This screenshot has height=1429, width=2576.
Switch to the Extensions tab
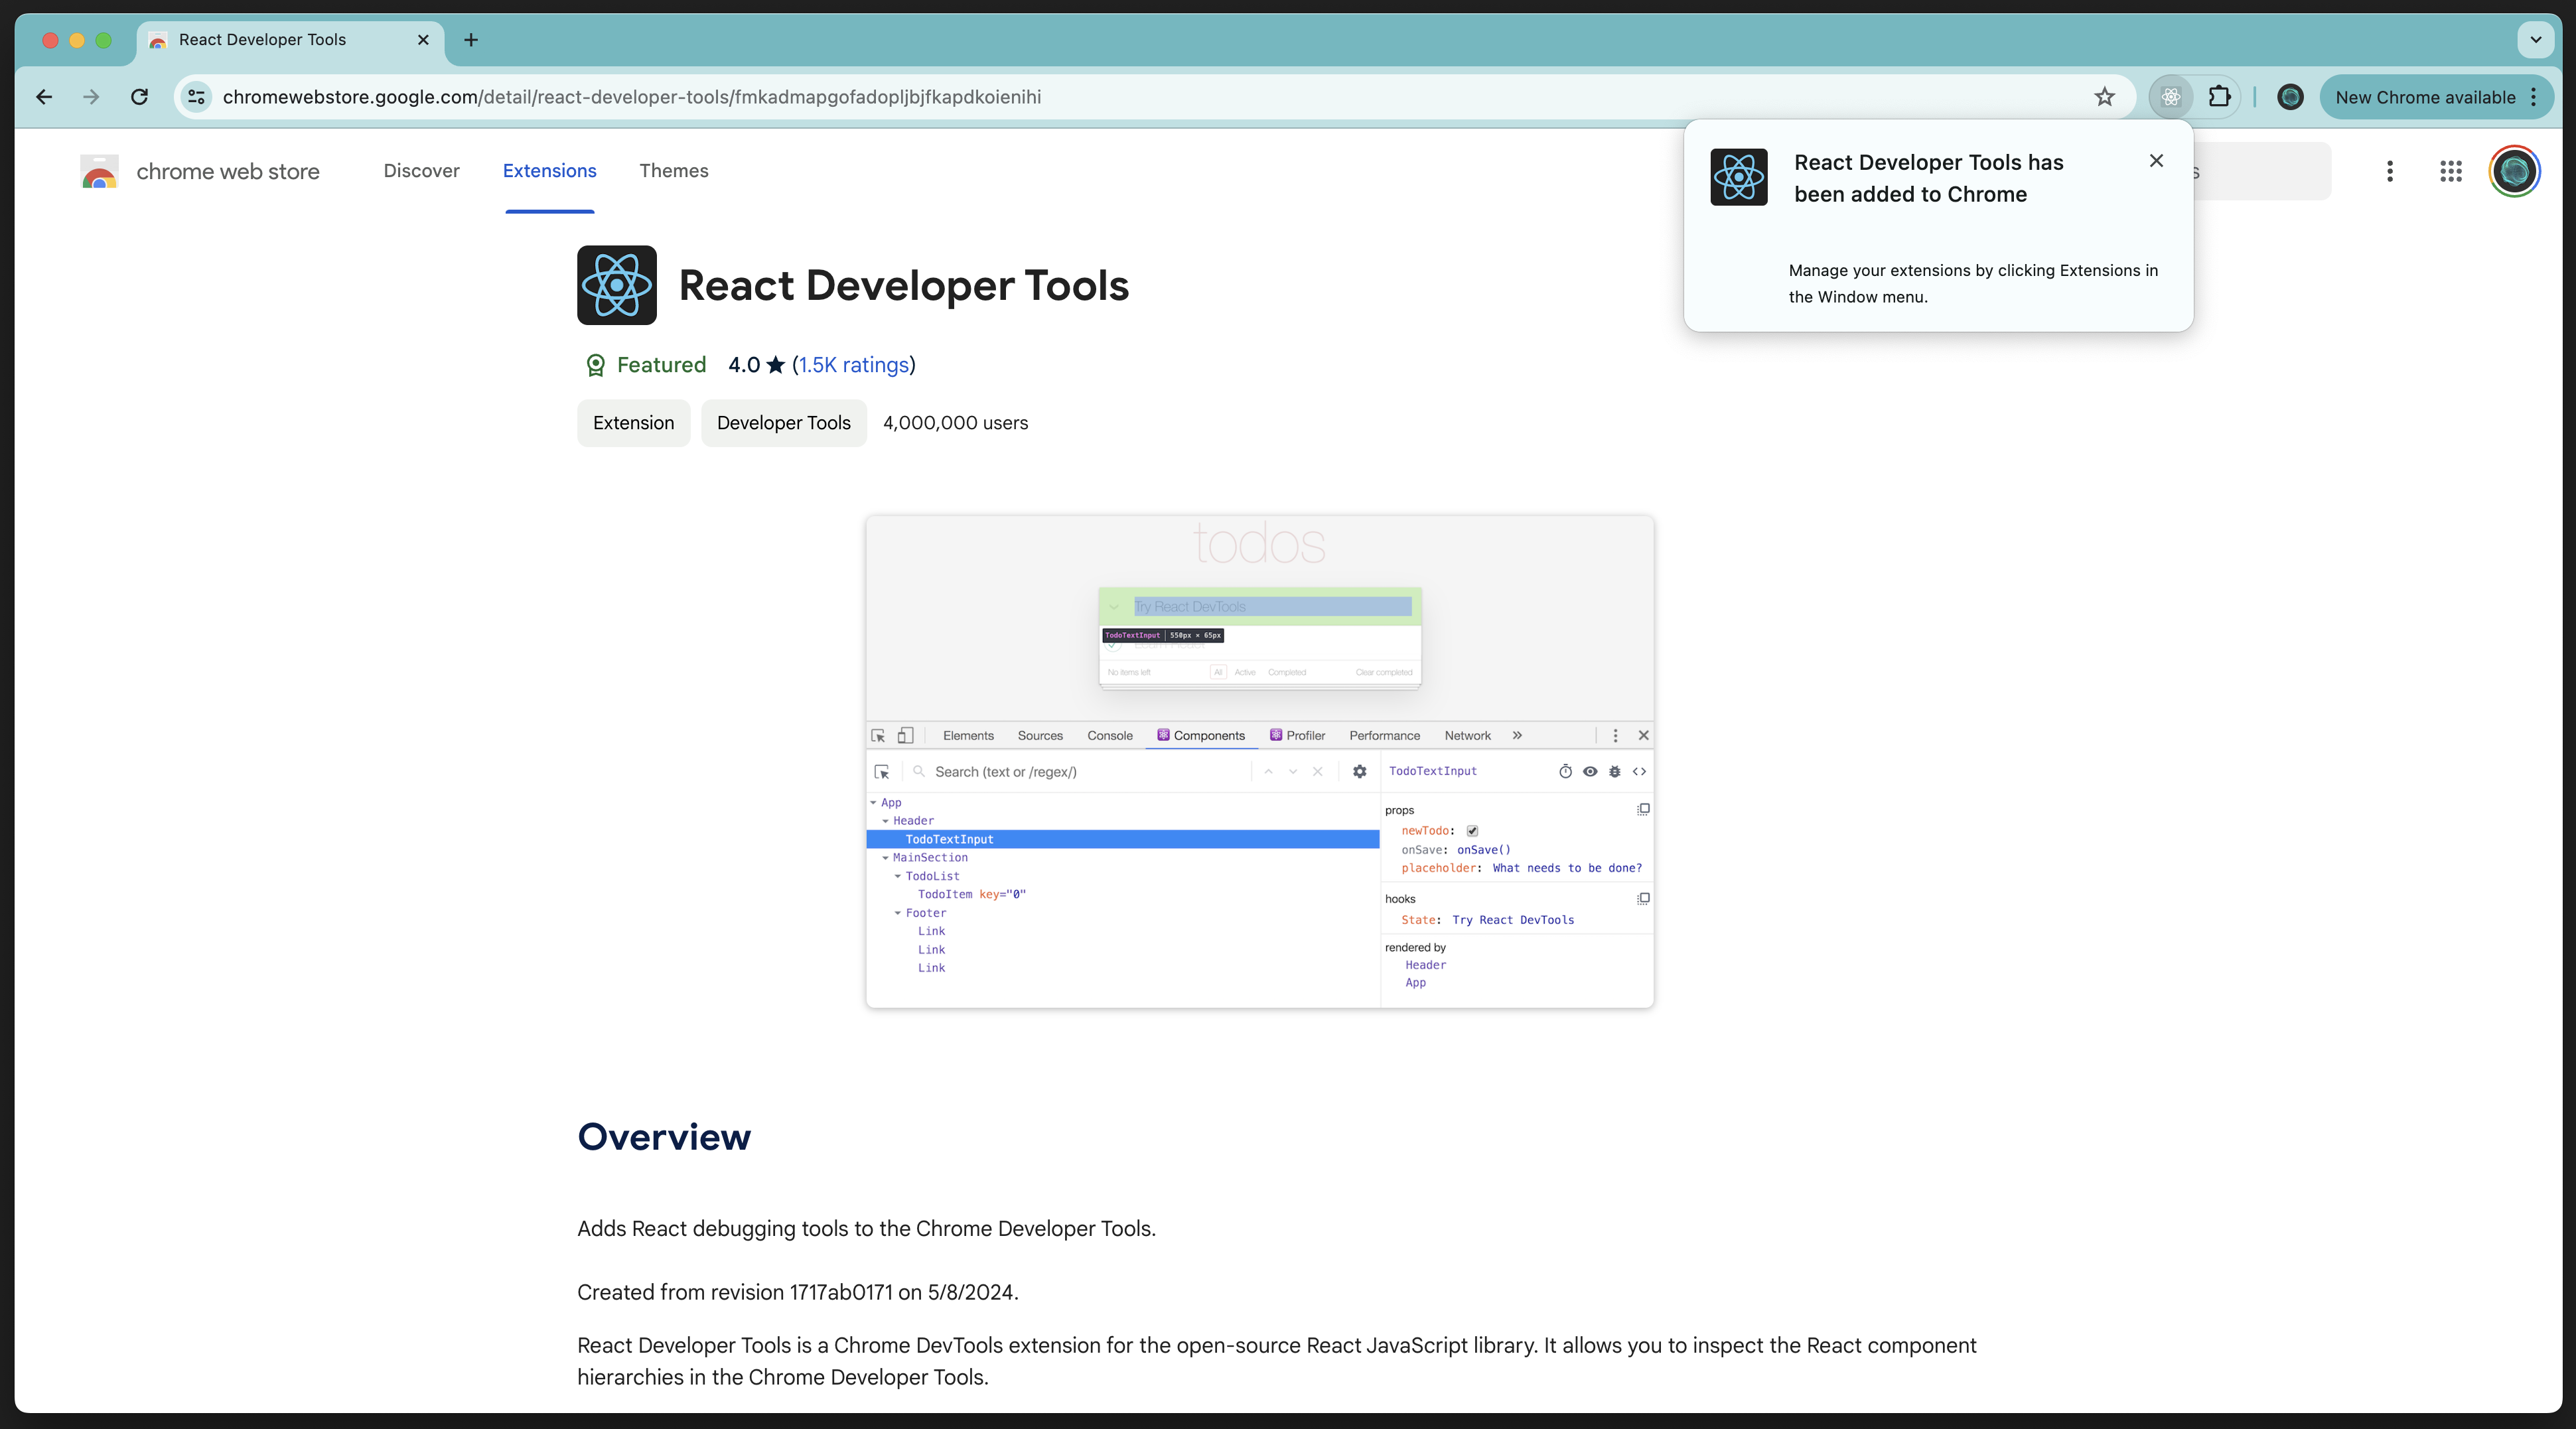point(549,171)
